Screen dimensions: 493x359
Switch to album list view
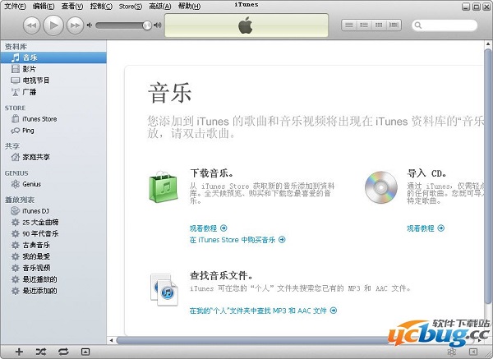(364, 25)
